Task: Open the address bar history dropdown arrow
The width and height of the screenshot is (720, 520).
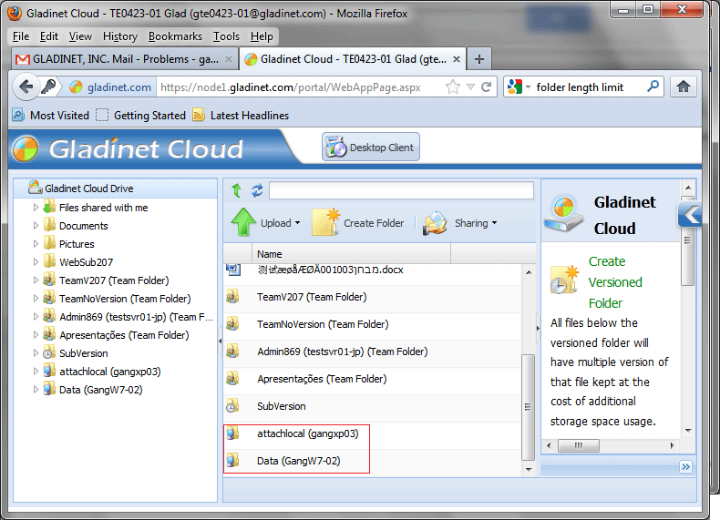Action: coord(470,87)
